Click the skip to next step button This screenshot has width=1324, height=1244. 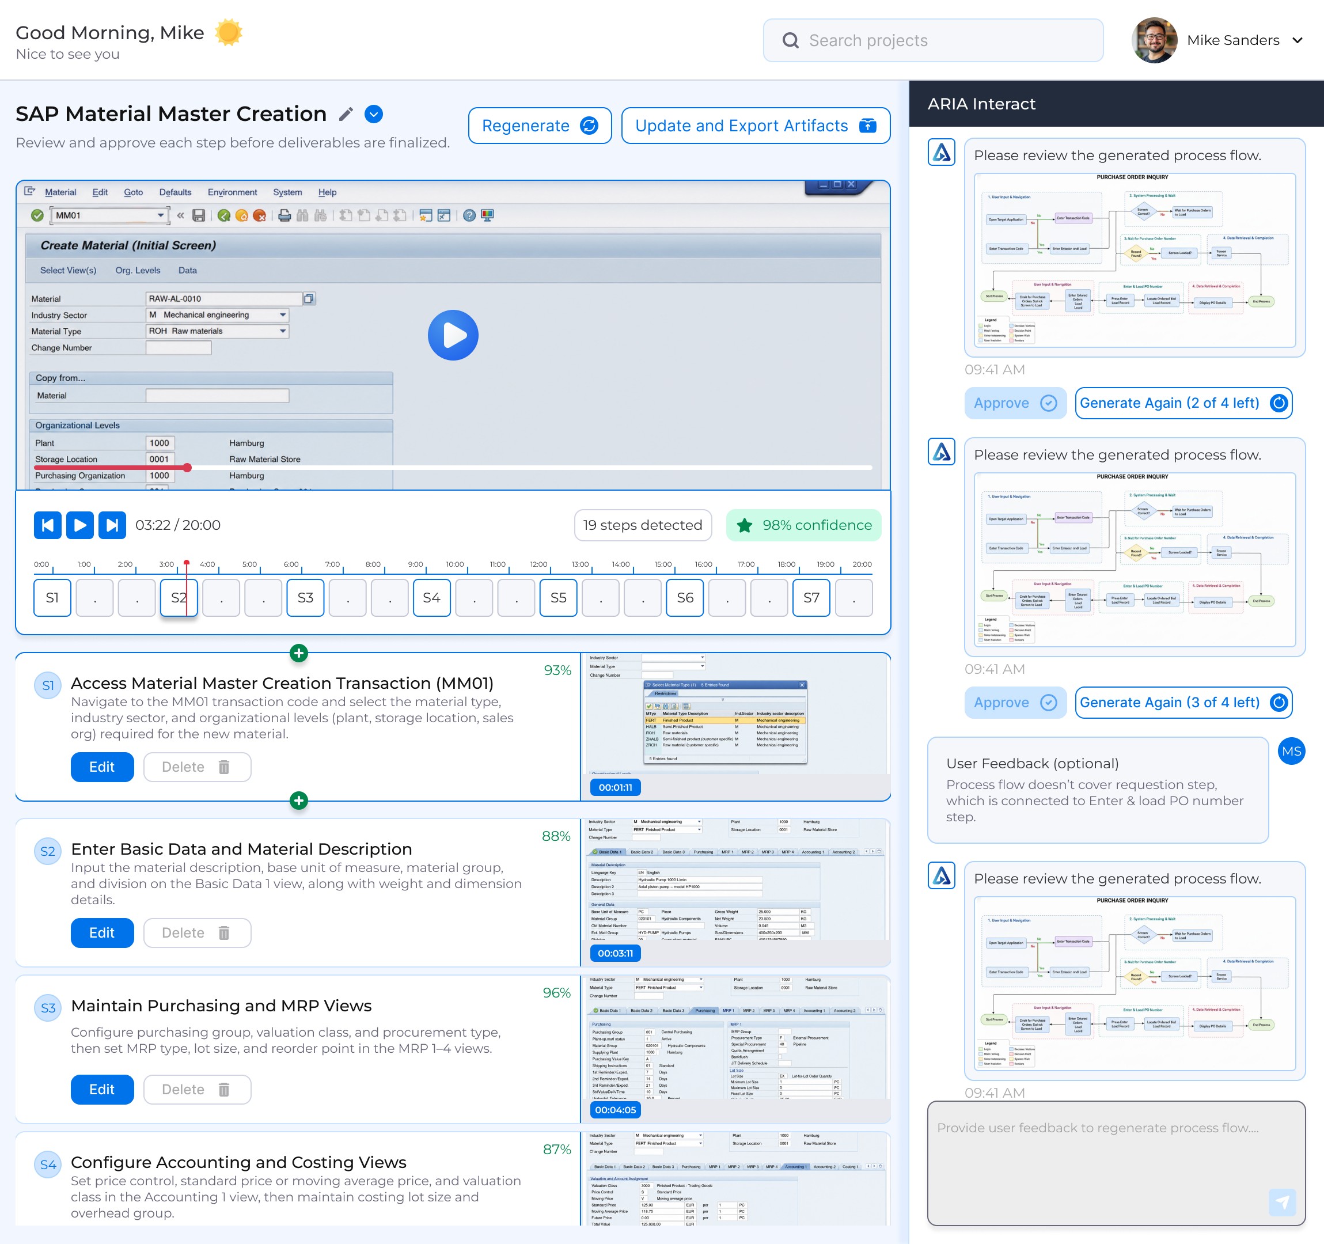pyautogui.click(x=112, y=525)
